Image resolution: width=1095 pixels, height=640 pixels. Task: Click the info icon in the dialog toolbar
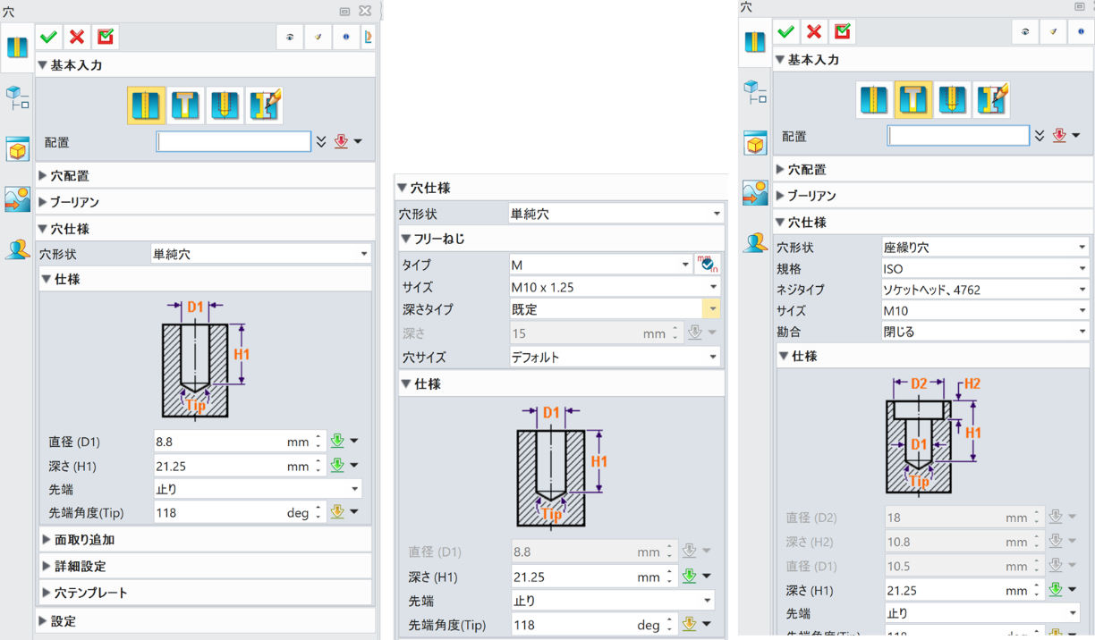(345, 37)
